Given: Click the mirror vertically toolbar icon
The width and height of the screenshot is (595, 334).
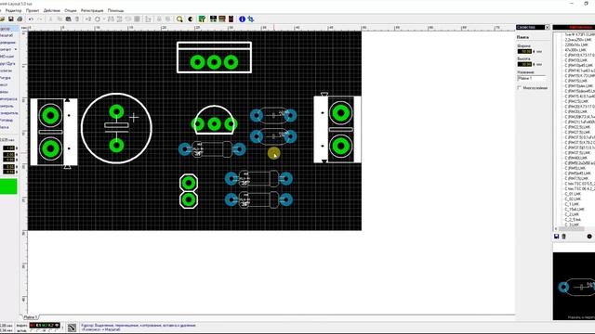Looking at the screenshot, I should (x=120, y=19).
